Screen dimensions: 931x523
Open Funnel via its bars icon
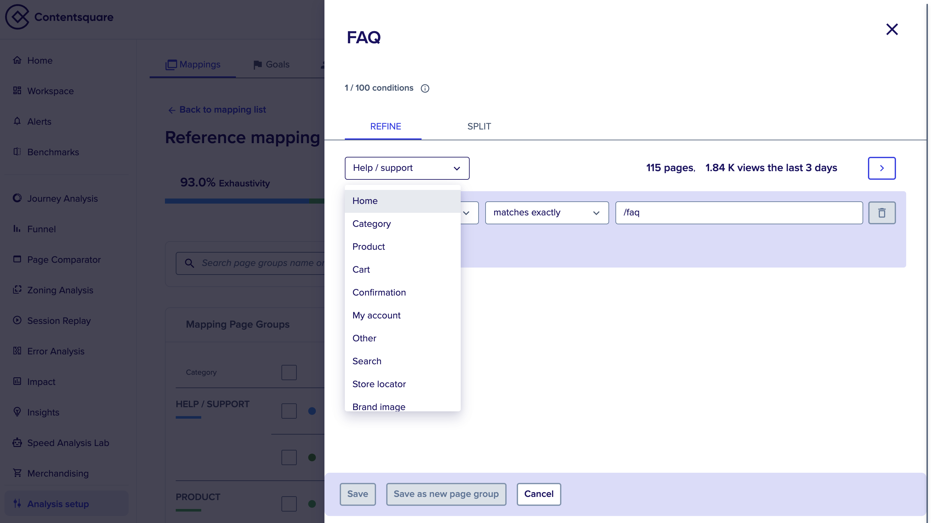(17, 229)
